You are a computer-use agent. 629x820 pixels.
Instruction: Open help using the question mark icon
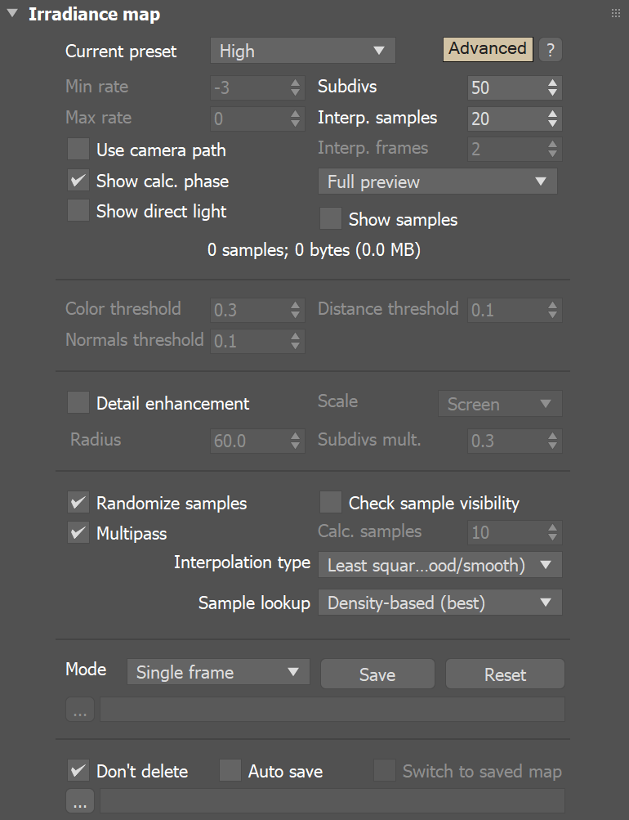[550, 49]
